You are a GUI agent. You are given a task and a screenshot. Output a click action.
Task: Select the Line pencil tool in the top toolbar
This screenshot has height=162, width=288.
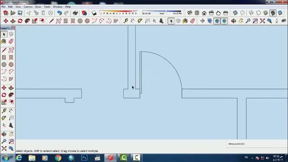pos(51,21)
